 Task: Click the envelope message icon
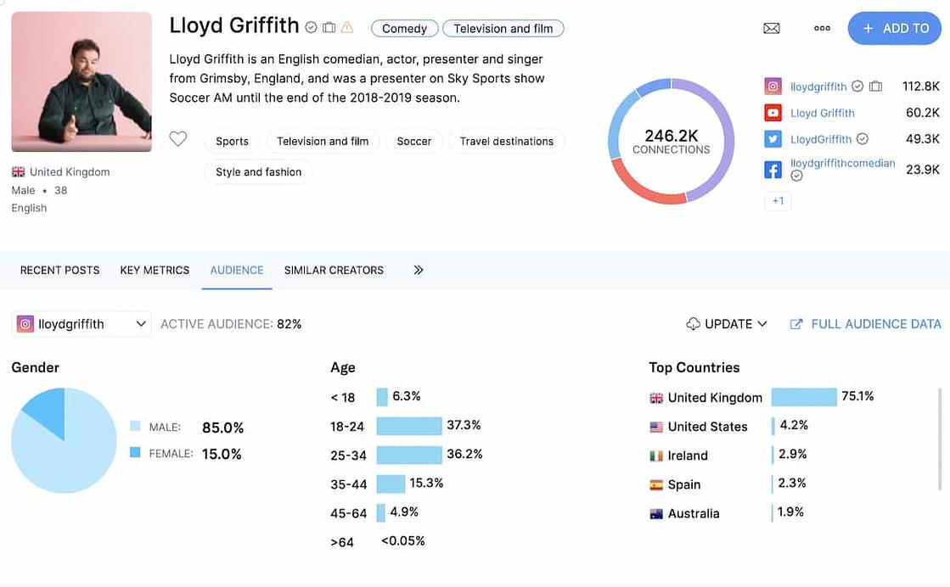point(771,28)
